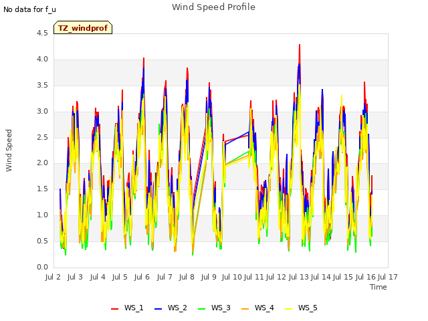Viewport: 428px width, 321px height.
Task: Click the orange WS_4 legend color marker
Action: pyautogui.click(x=245, y=309)
